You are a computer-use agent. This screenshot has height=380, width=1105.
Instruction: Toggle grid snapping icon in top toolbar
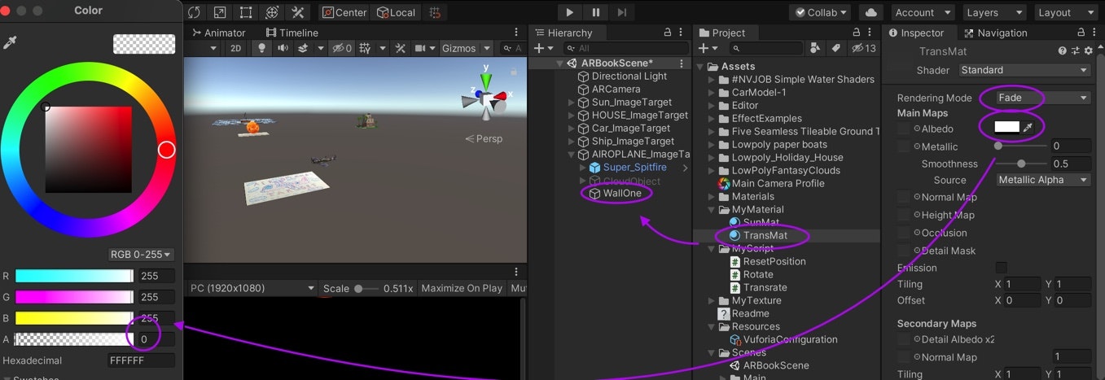tap(436, 12)
